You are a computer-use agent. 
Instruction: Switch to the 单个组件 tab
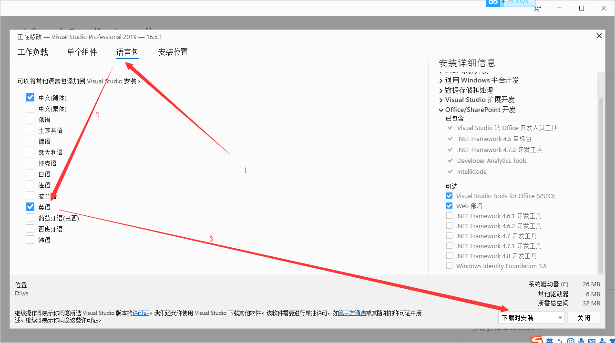82,52
